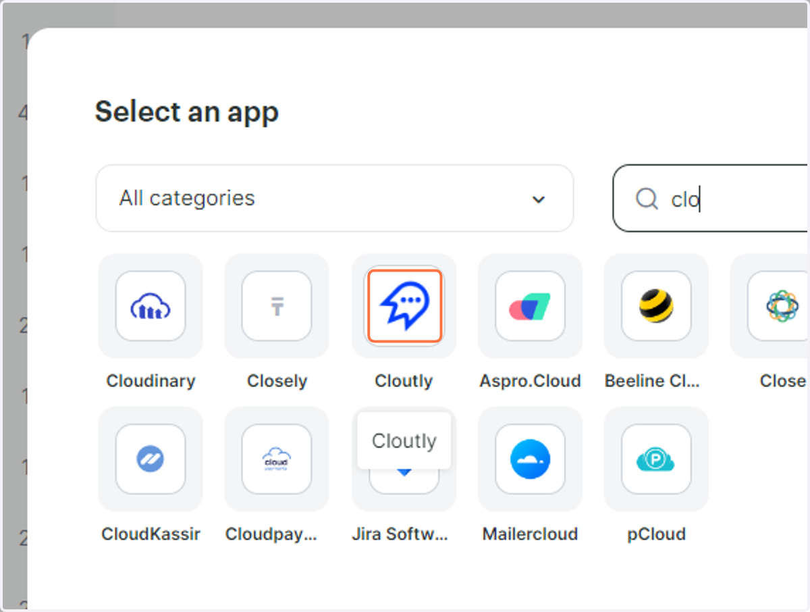Select the CloudKassir app icon
This screenshot has width=810, height=612.
click(150, 459)
